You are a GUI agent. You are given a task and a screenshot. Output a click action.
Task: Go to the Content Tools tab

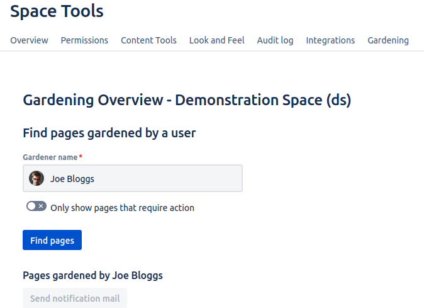[148, 40]
